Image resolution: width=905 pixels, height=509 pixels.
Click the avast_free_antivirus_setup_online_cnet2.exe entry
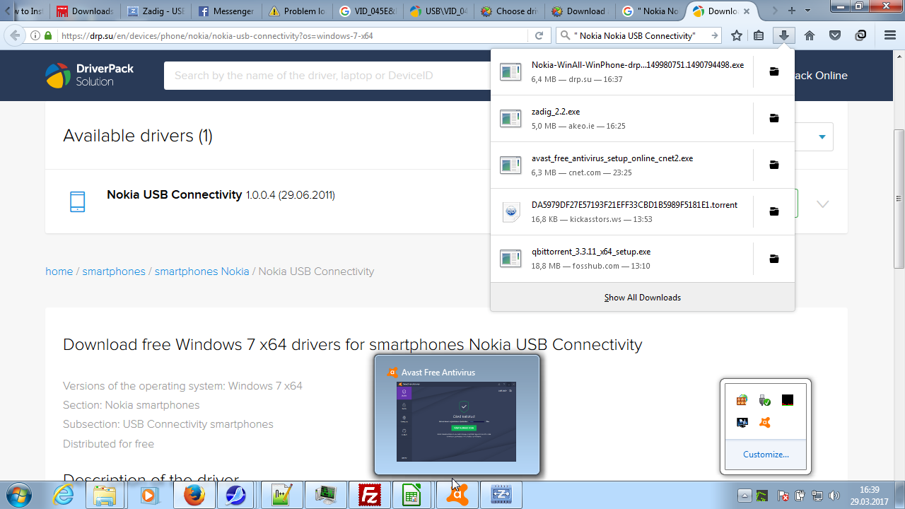coord(621,165)
